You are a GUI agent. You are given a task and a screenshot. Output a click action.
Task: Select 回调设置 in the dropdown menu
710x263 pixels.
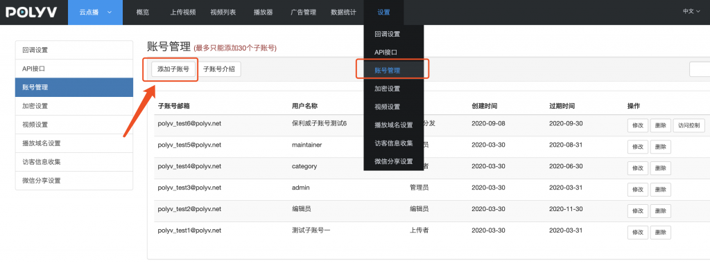[x=394, y=33]
